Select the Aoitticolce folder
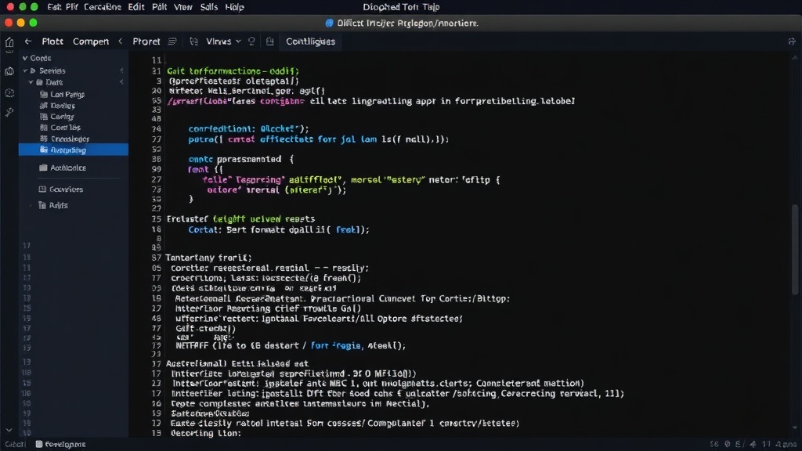 [68, 168]
